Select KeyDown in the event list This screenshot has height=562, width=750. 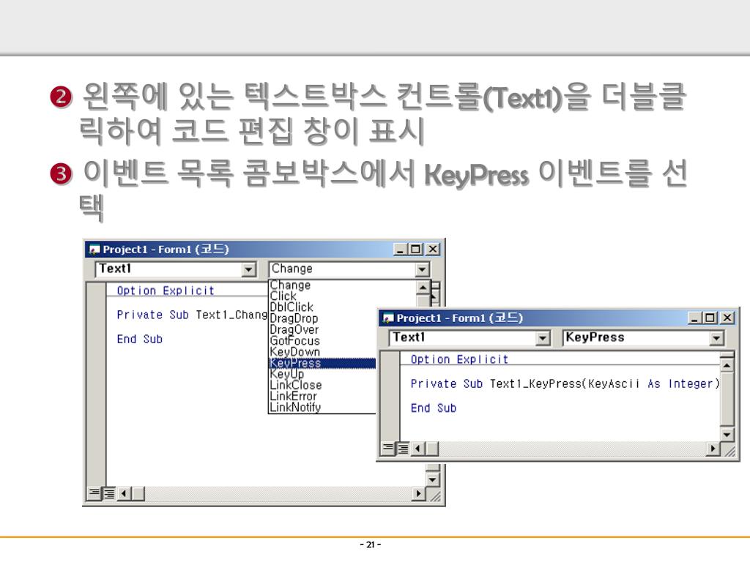click(x=294, y=352)
